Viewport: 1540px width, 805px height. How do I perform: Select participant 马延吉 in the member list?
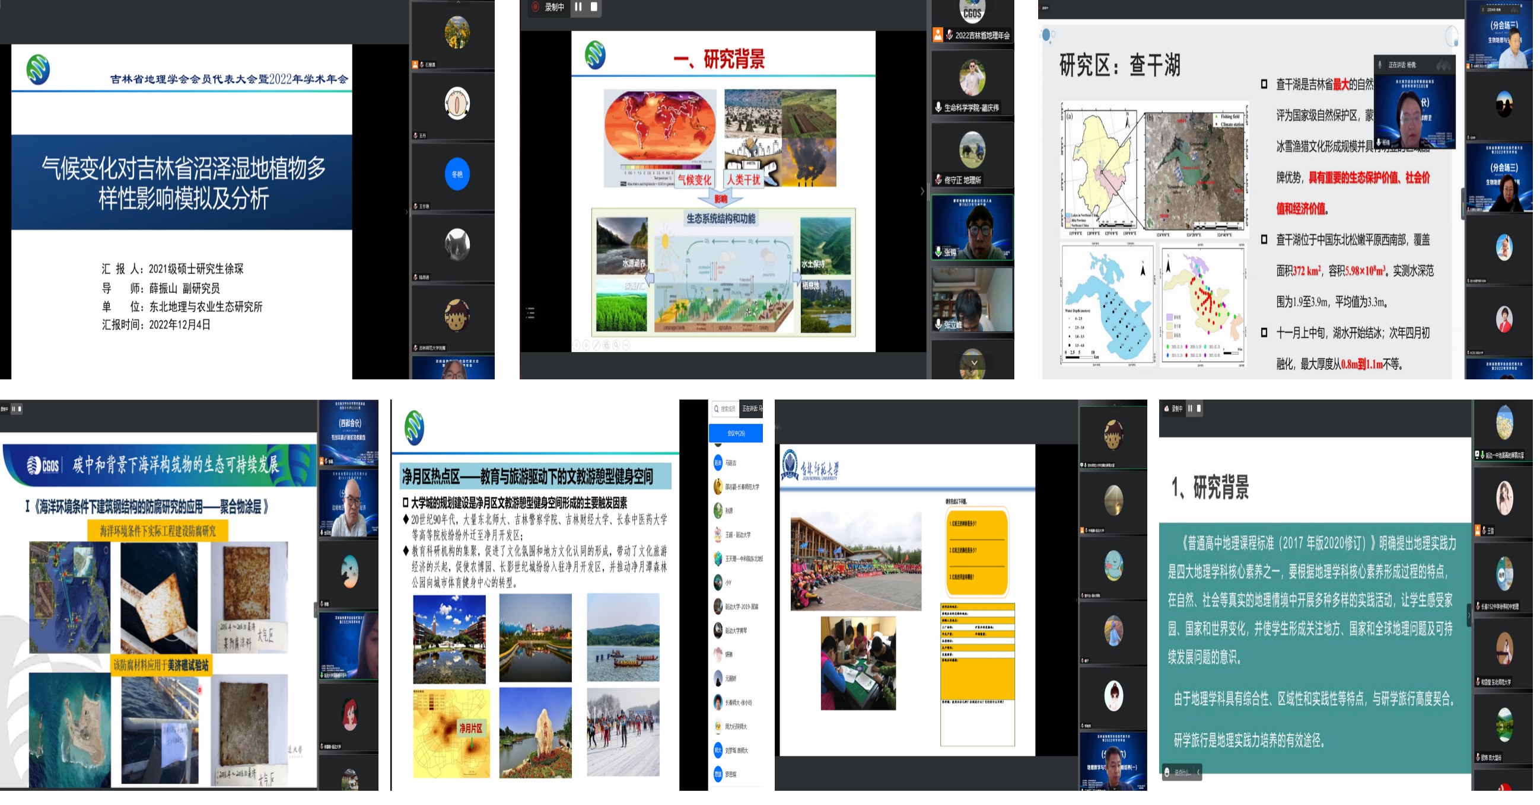pyautogui.click(x=730, y=463)
